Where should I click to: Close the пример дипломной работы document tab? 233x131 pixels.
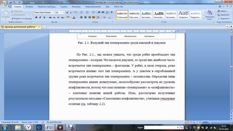click(x=39, y=27)
